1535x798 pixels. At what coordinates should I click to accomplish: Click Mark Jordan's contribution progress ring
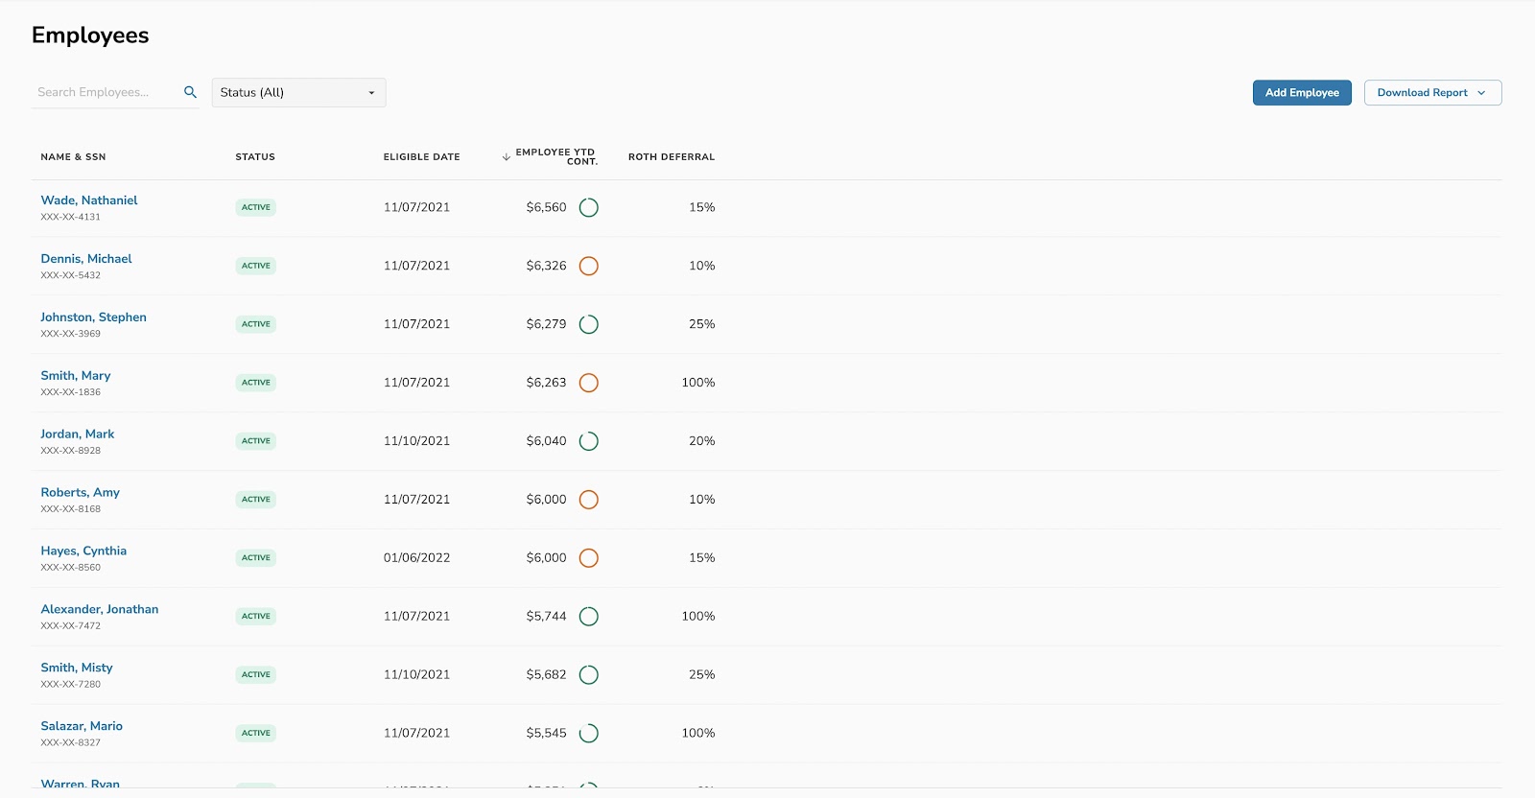pyautogui.click(x=589, y=441)
